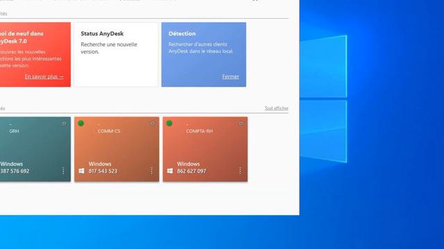Click the online status dot on COMM-CS

(81, 123)
